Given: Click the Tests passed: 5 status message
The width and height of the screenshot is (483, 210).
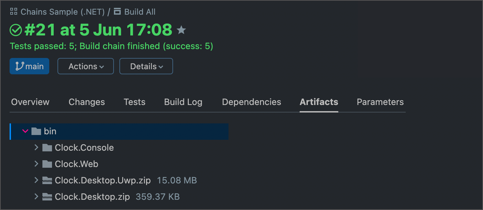Looking at the screenshot, I should point(41,46).
